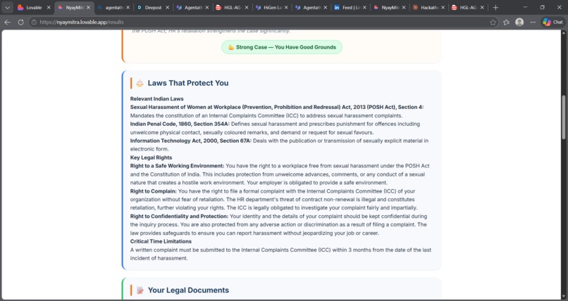The width and height of the screenshot is (568, 301).
Task: Click the Critical Time Limitations subheading
Action: coord(161,241)
